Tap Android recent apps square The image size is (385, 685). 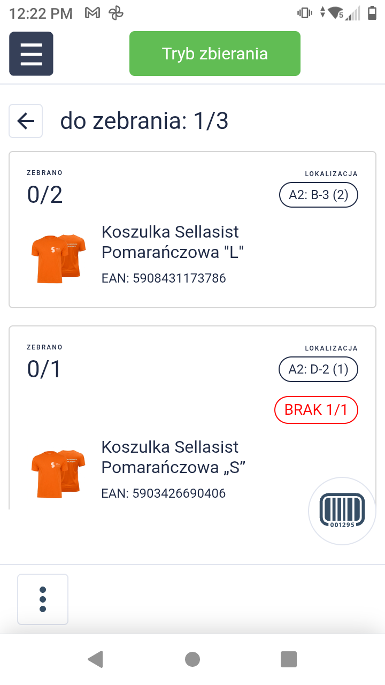[289, 659]
